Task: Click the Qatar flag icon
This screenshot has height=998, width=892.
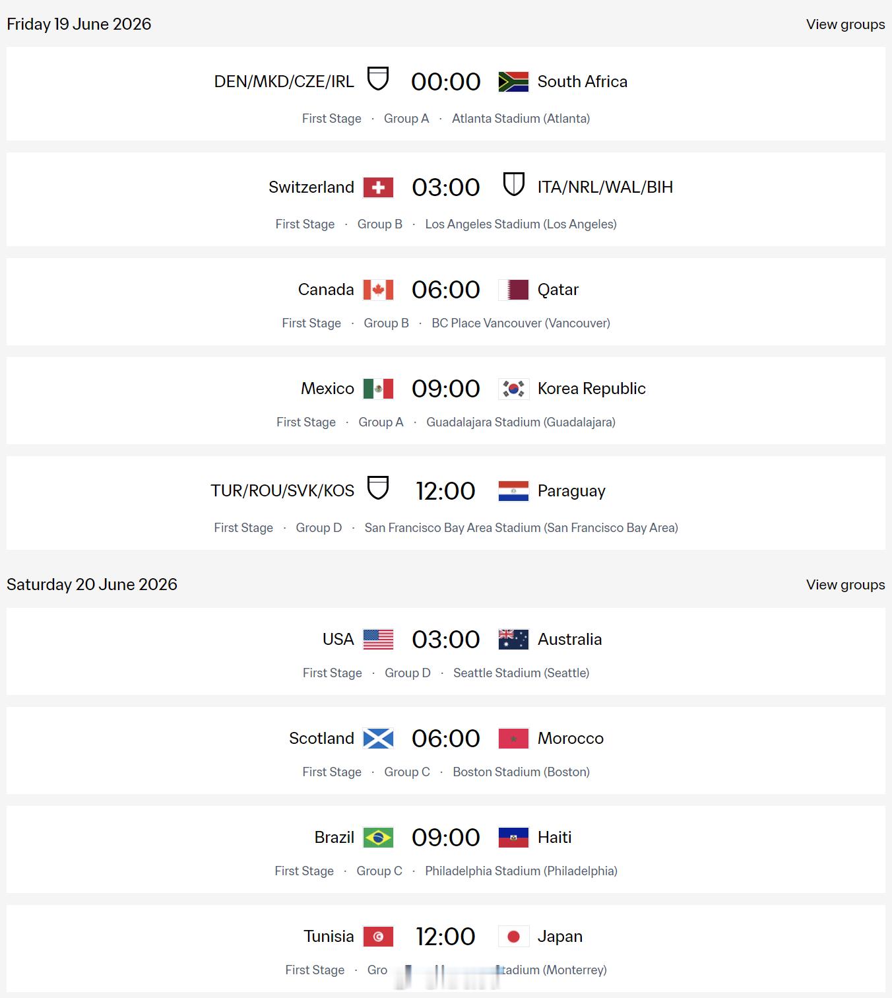Action: [x=513, y=290]
